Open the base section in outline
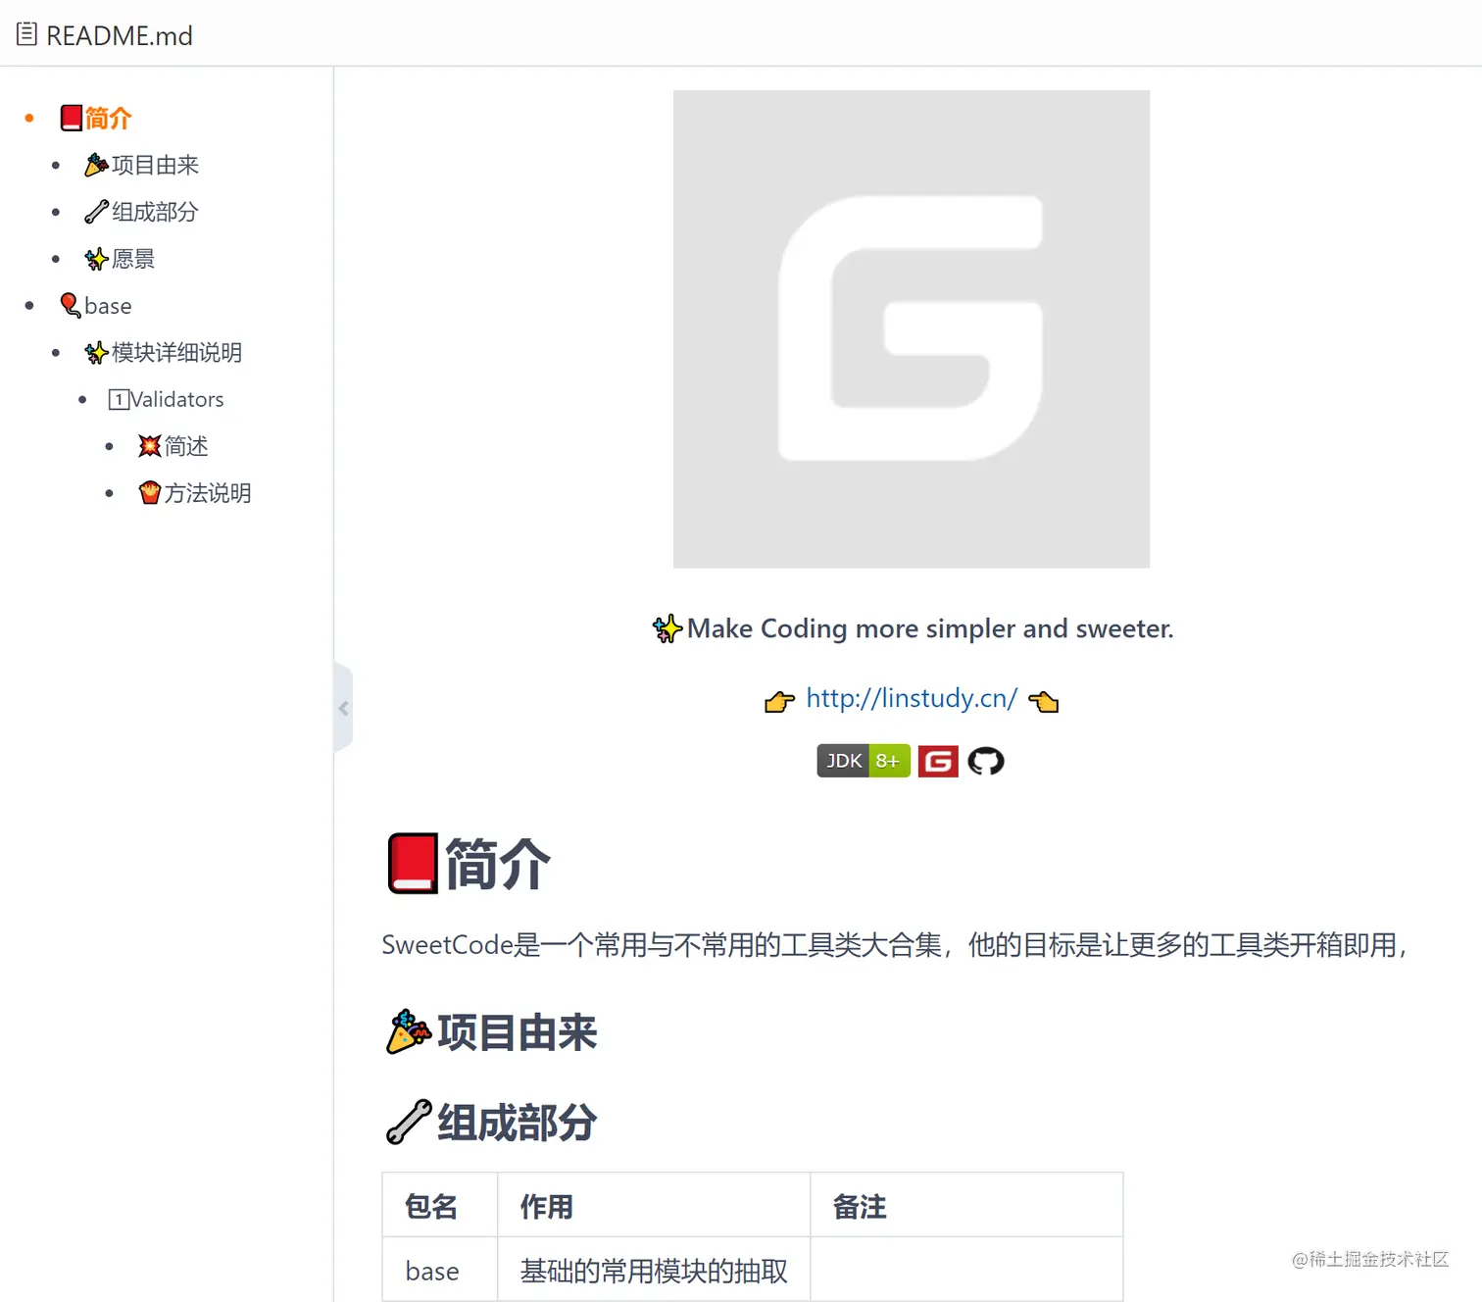 [96, 306]
